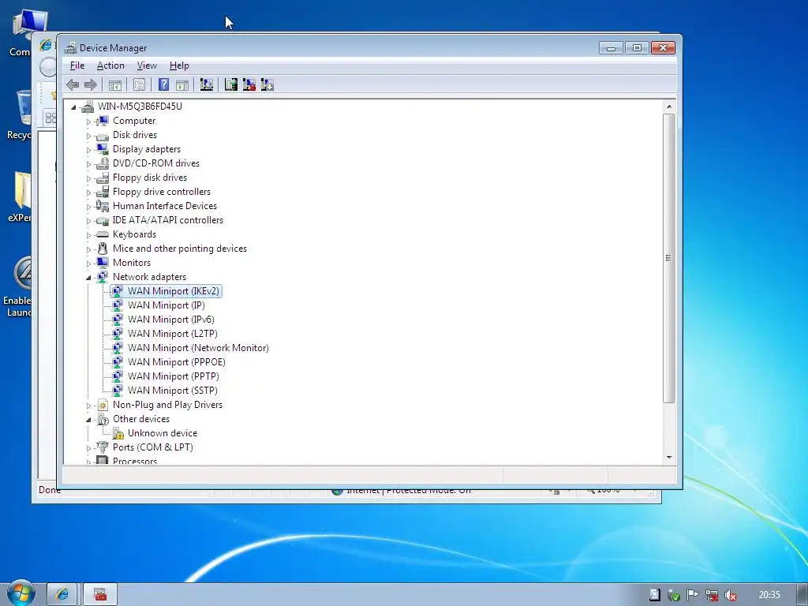Click the Uninstall device toolbar icon
The width and height of the screenshot is (808, 606).
point(249,84)
